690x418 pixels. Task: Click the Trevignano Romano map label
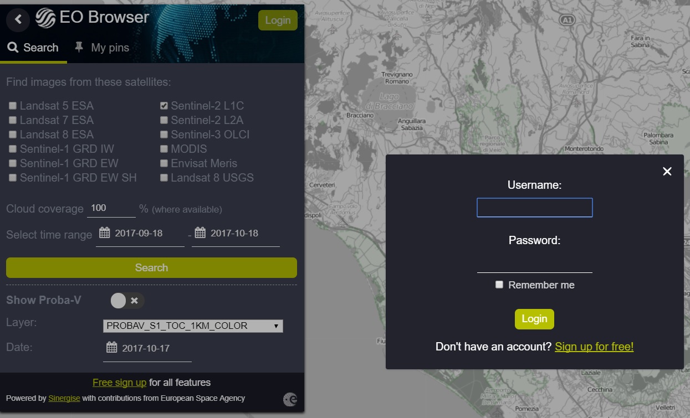pyautogui.click(x=397, y=78)
